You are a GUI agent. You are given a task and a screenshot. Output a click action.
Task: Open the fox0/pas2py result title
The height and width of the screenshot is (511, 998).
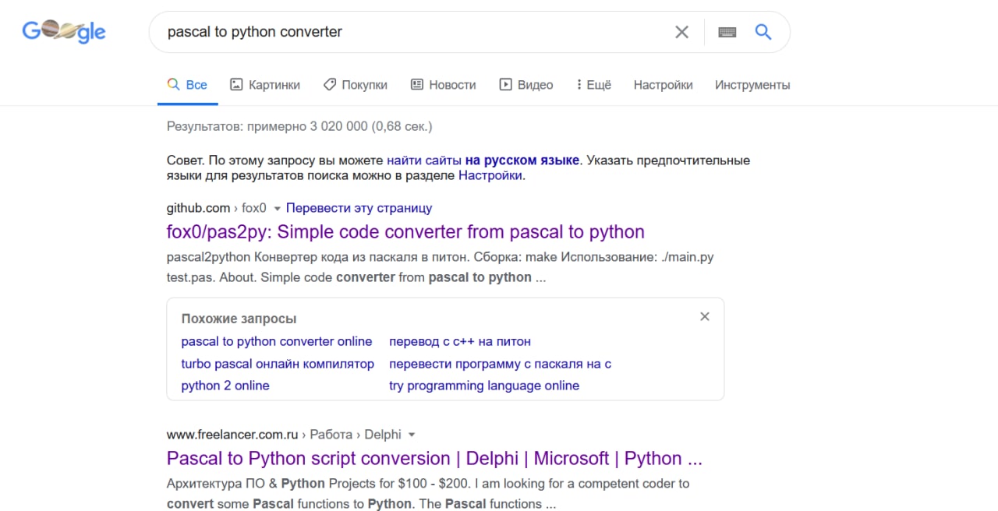pos(405,232)
